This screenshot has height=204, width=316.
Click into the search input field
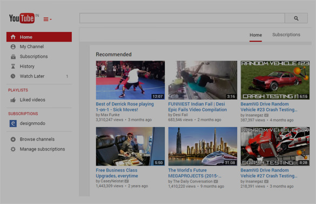[182, 18]
